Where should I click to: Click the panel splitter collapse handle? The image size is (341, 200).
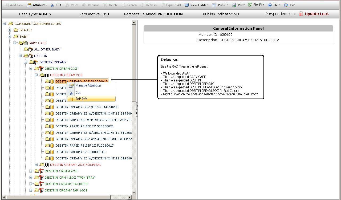[x=137, y=106]
